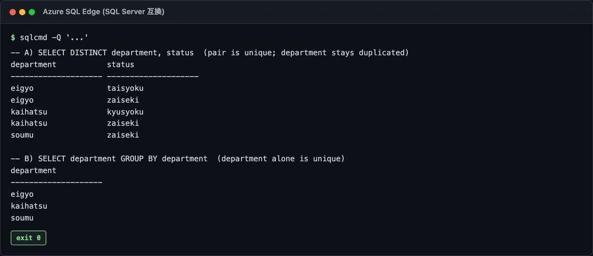Click the green $ prompt symbol

click(13, 38)
